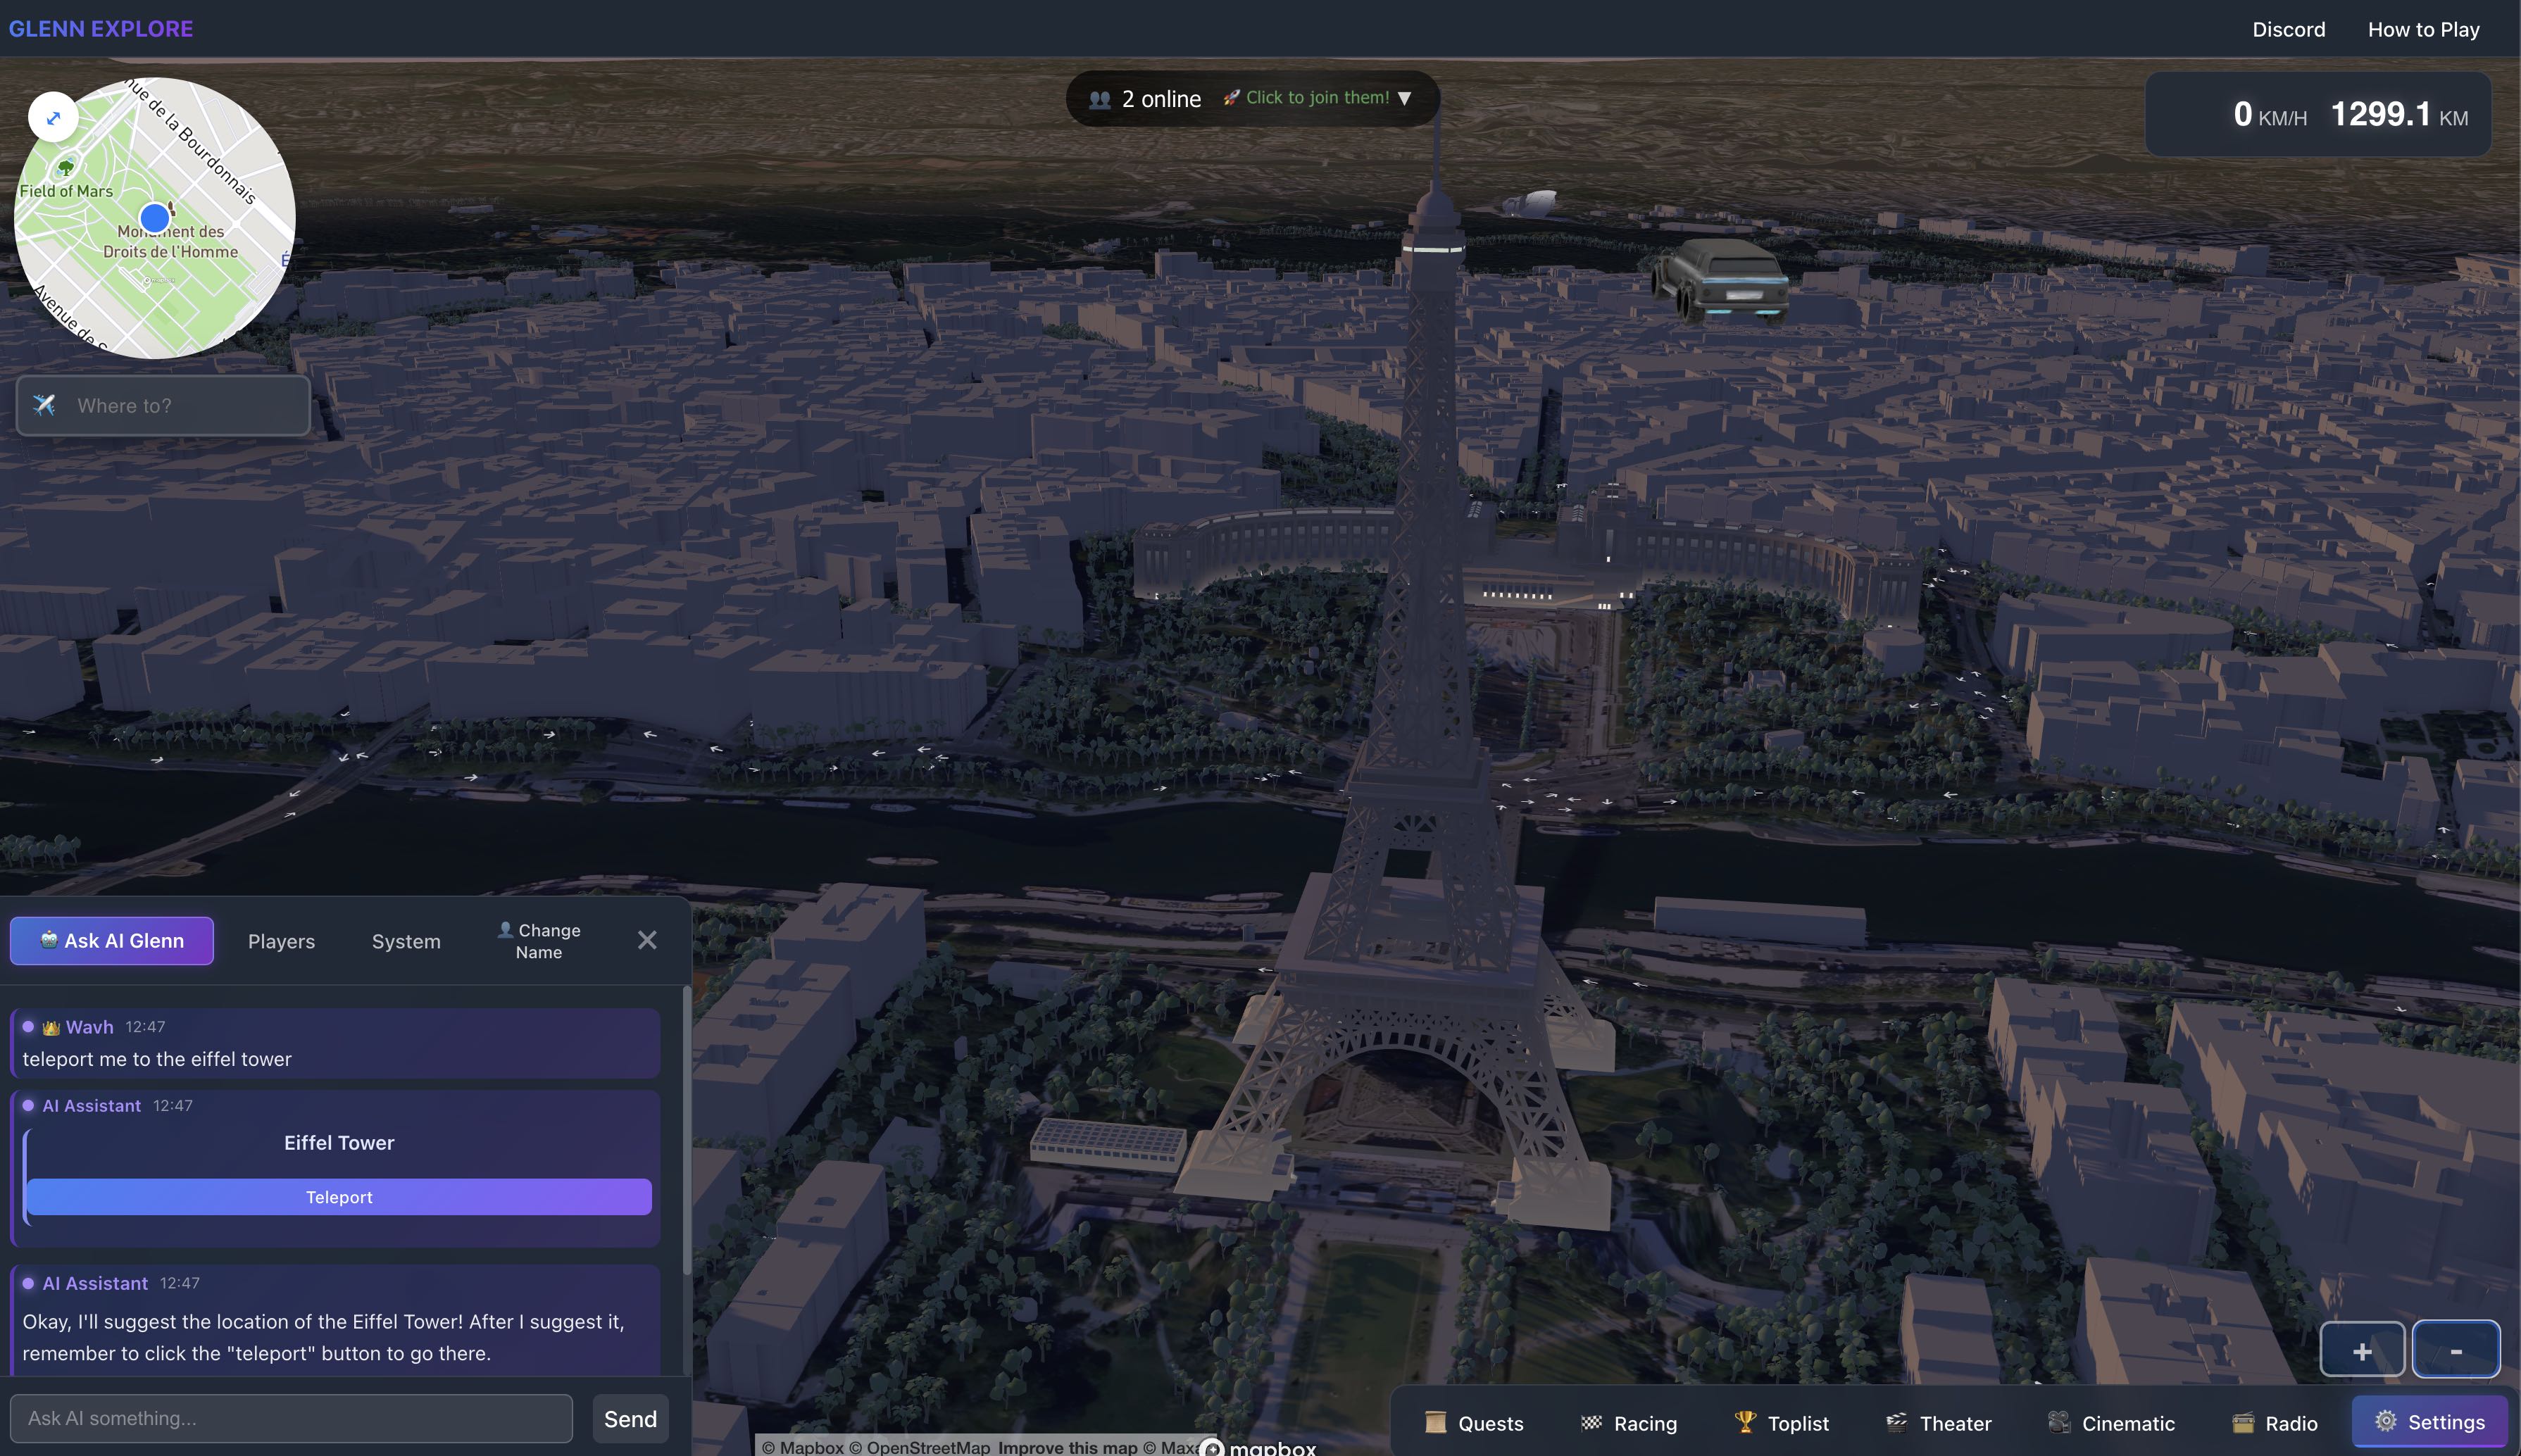Click the Ask AI something input field
The image size is (2521, 1456).
291,1418
